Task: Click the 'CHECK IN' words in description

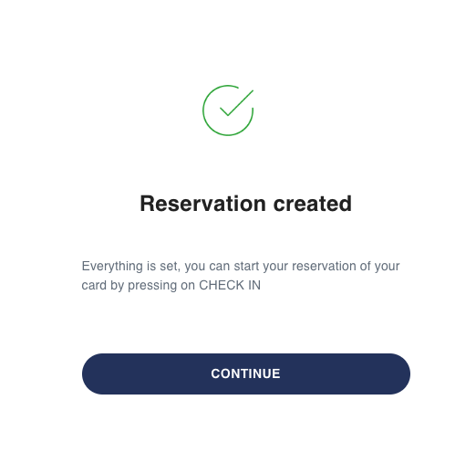Action: pos(230,286)
